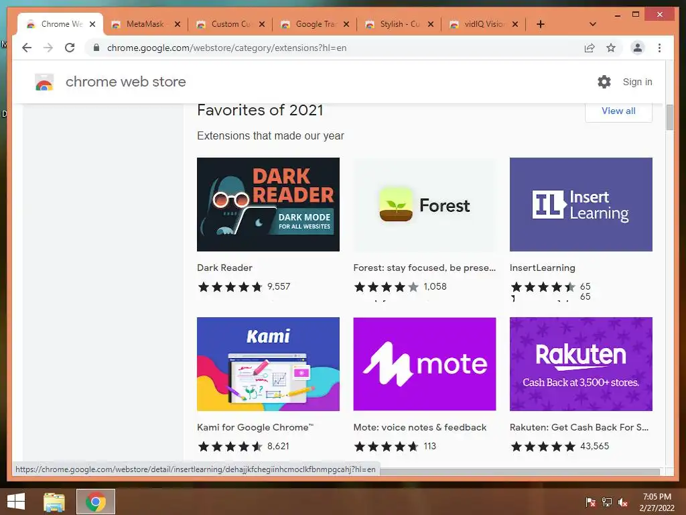Click Dark Reader's 9,557 rating count
The image size is (686, 515).
(x=279, y=286)
